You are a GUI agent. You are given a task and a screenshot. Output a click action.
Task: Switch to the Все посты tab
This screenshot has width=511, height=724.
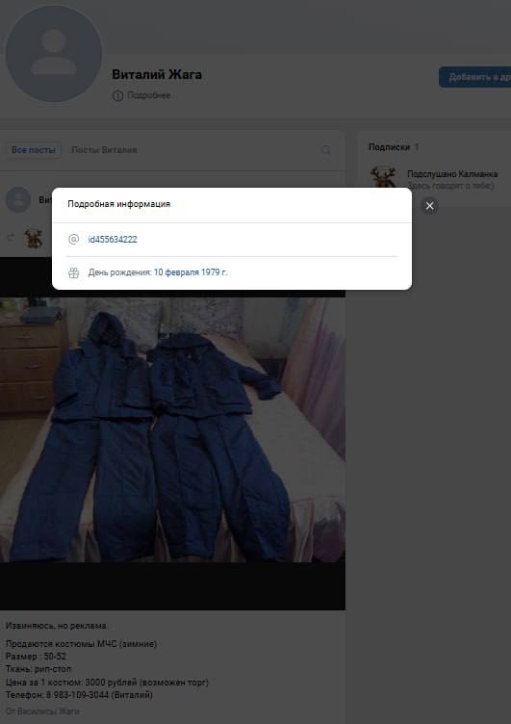(34, 150)
